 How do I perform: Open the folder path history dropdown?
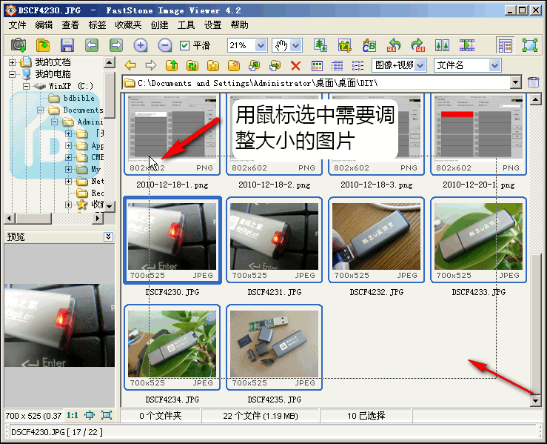516,83
